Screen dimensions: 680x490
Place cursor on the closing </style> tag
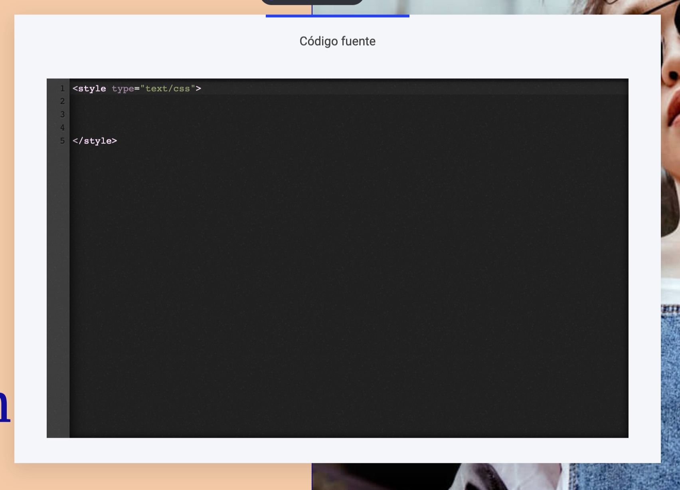[95, 141]
